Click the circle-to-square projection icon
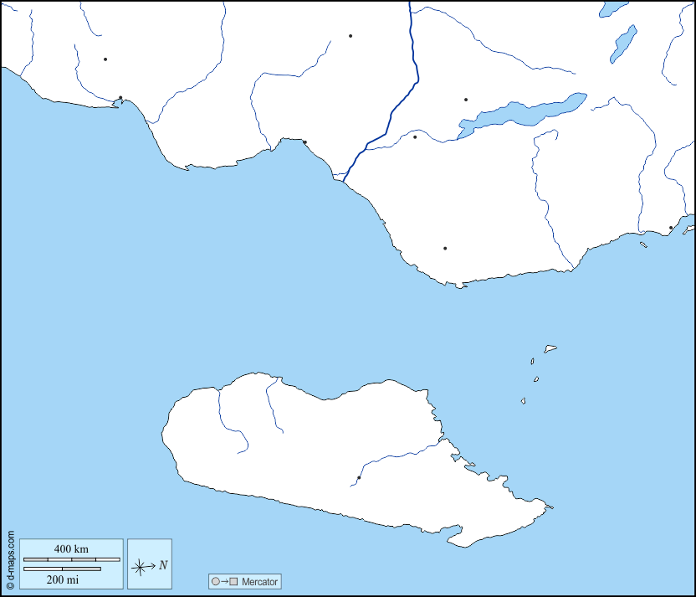Image resolution: width=696 pixels, height=597 pixels. pos(225,581)
